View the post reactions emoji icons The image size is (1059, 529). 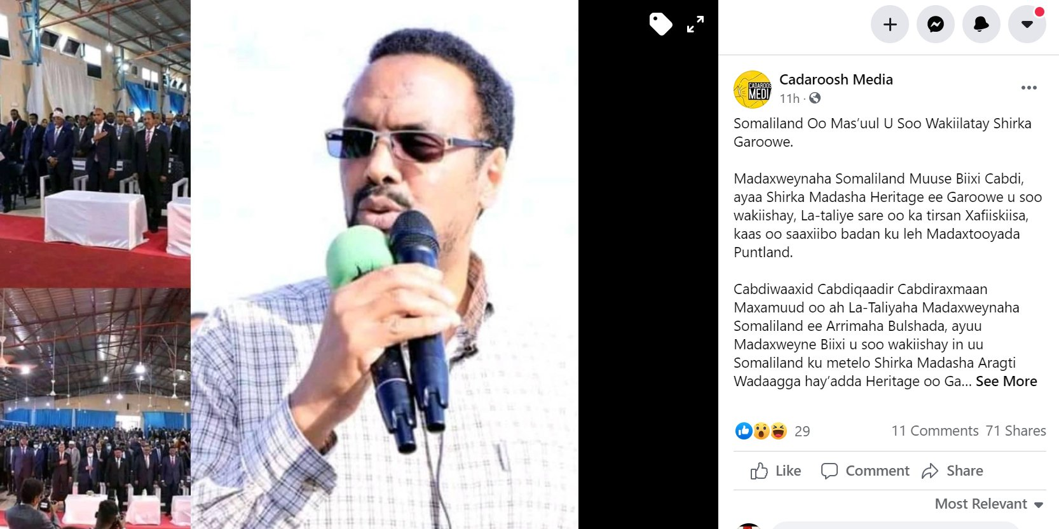tap(761, 431)
